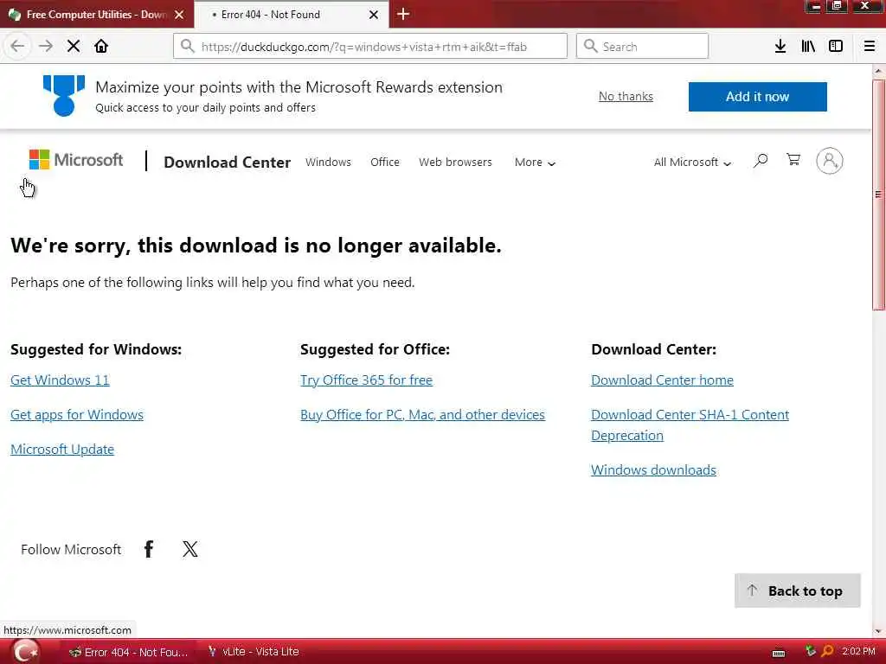Focus the browser Search box
The image size is (886, 664).
[642, 47]
